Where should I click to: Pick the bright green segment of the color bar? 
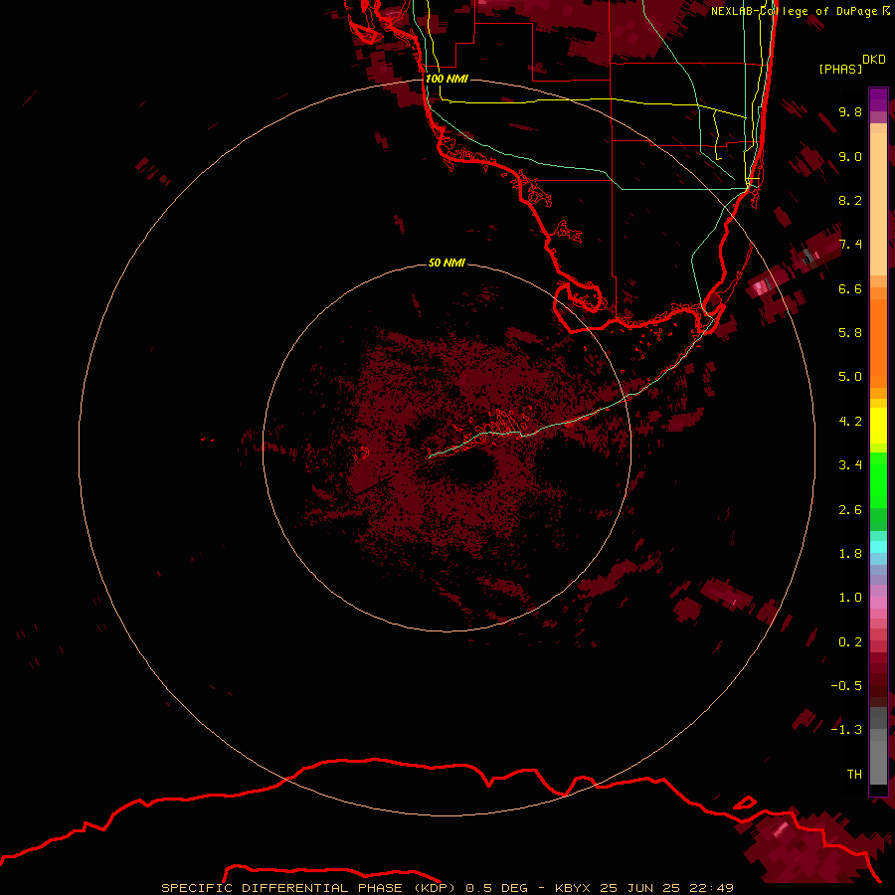click(x=878, y=479)
